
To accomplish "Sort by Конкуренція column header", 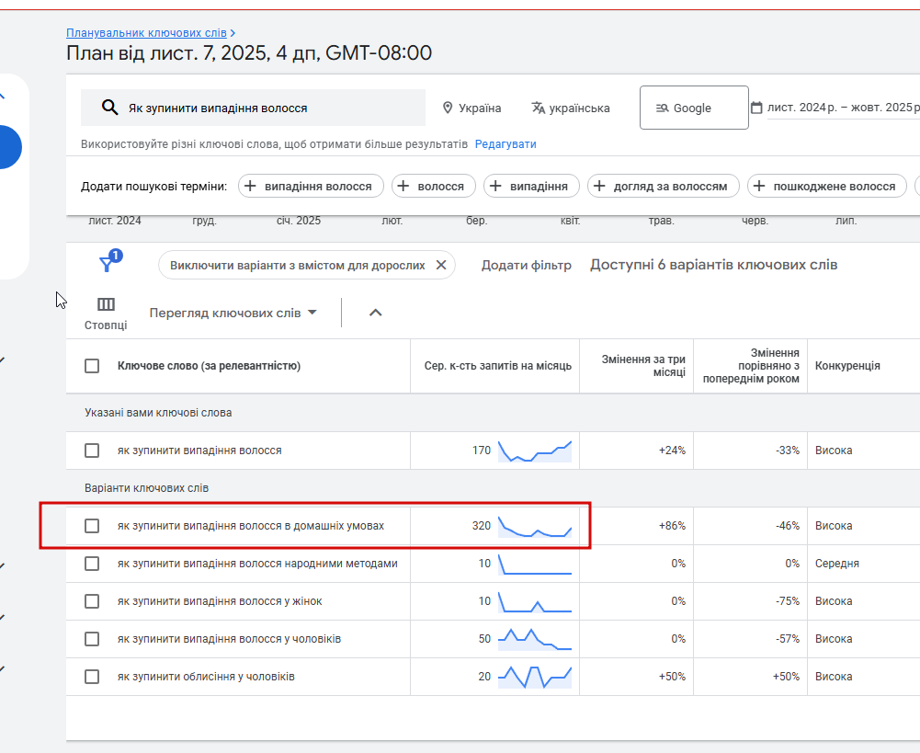I will point(847,366).
